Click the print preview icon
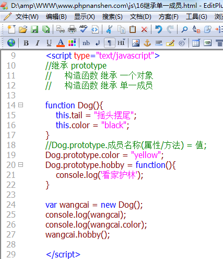This screenshot has width=223, height=259. pyautogui.click(x=61, y=29)
